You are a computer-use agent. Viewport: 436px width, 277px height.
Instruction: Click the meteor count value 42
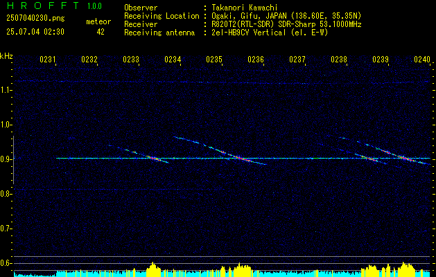click(x=101, y=32)
